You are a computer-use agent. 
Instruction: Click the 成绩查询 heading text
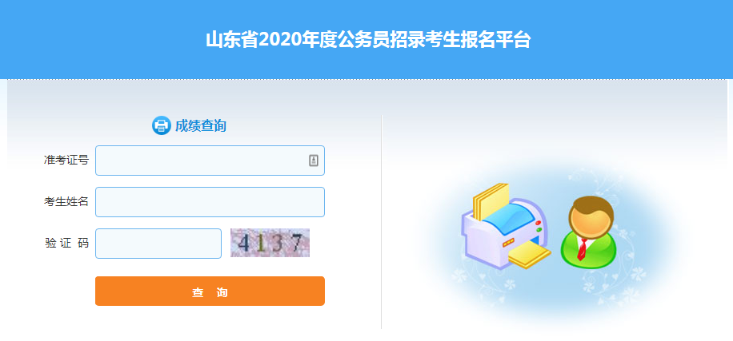pos(201,126)
